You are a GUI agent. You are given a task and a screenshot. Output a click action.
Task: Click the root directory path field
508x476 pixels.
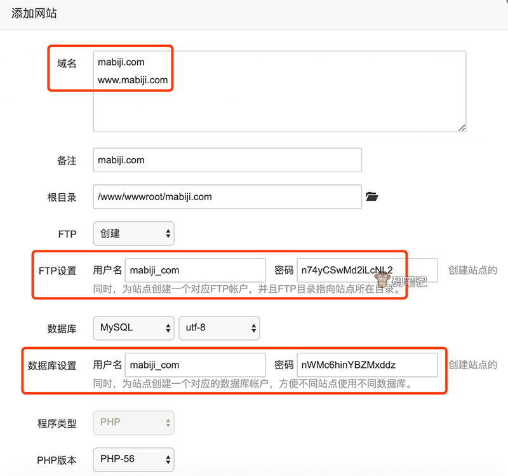coord(227,197)
